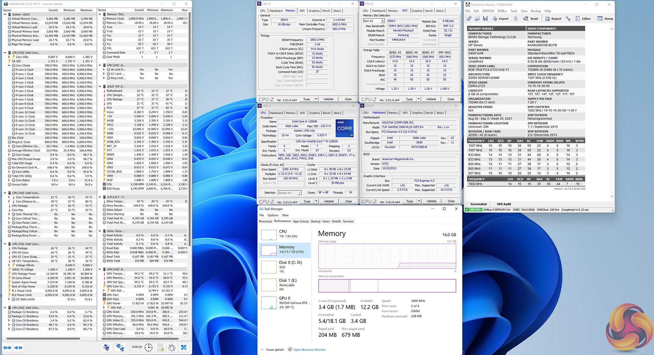The image size is (654, 355).
Task: Expand the Core Clocks tree node
Action: coord(9,66)
